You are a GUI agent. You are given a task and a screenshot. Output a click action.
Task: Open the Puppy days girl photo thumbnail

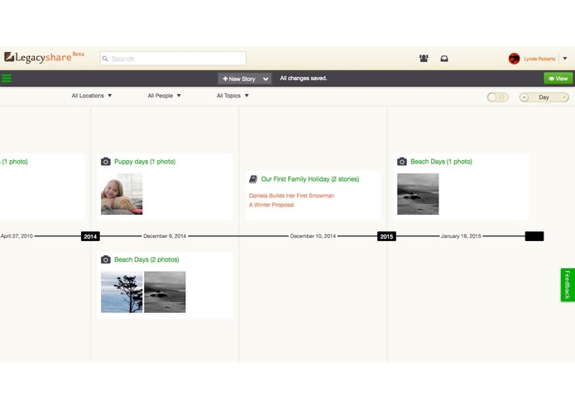coord(122,194)
